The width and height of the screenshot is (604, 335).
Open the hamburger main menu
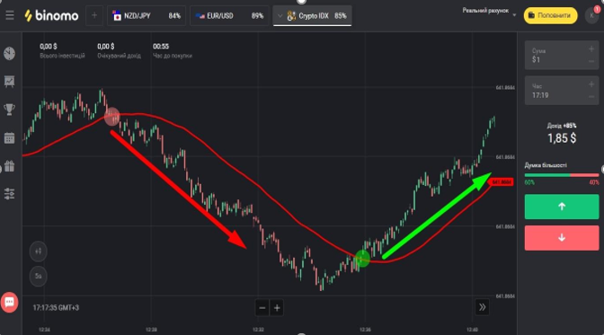(10, 15)
